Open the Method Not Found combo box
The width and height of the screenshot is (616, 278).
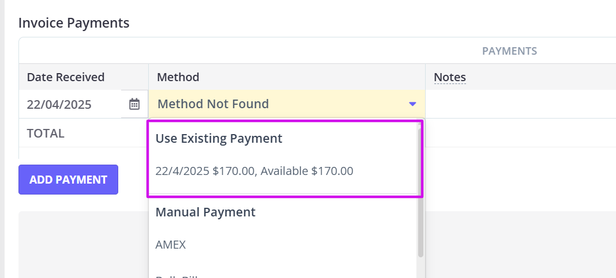pyautogui.click(x=287, y=104)
